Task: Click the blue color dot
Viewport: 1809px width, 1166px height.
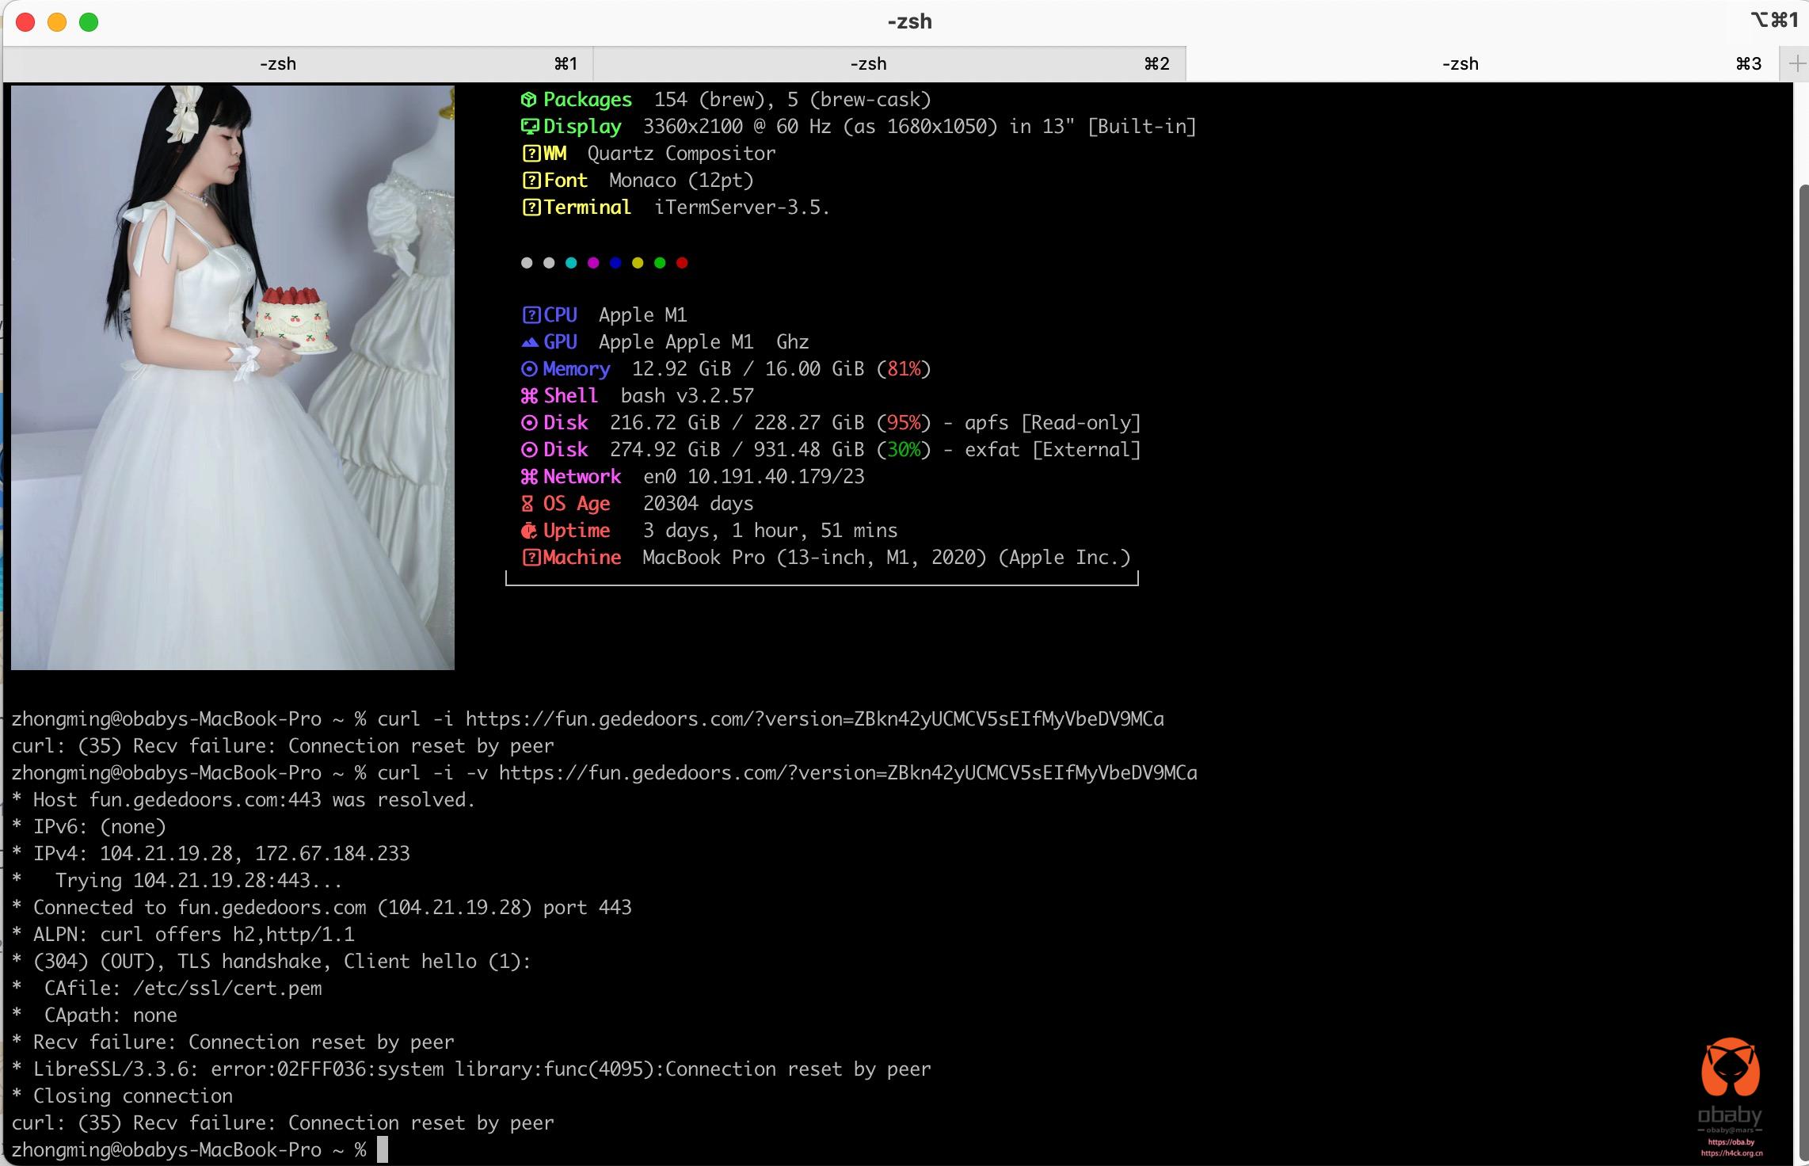Action: [615, 263]
